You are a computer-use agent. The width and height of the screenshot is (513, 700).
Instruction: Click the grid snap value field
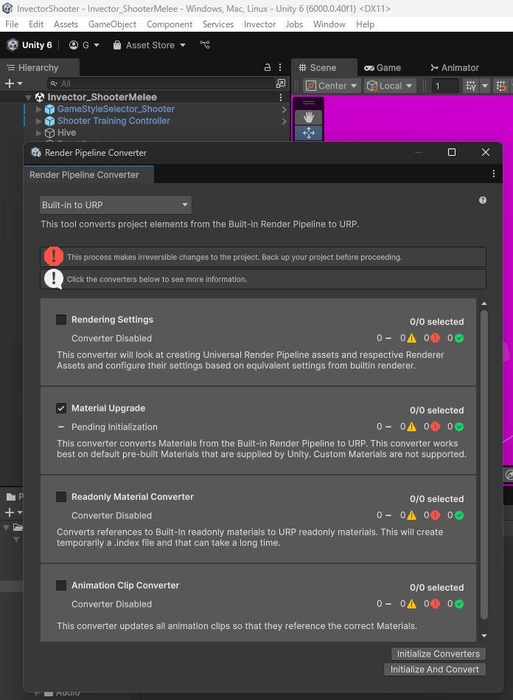click(x=444, y=86)
